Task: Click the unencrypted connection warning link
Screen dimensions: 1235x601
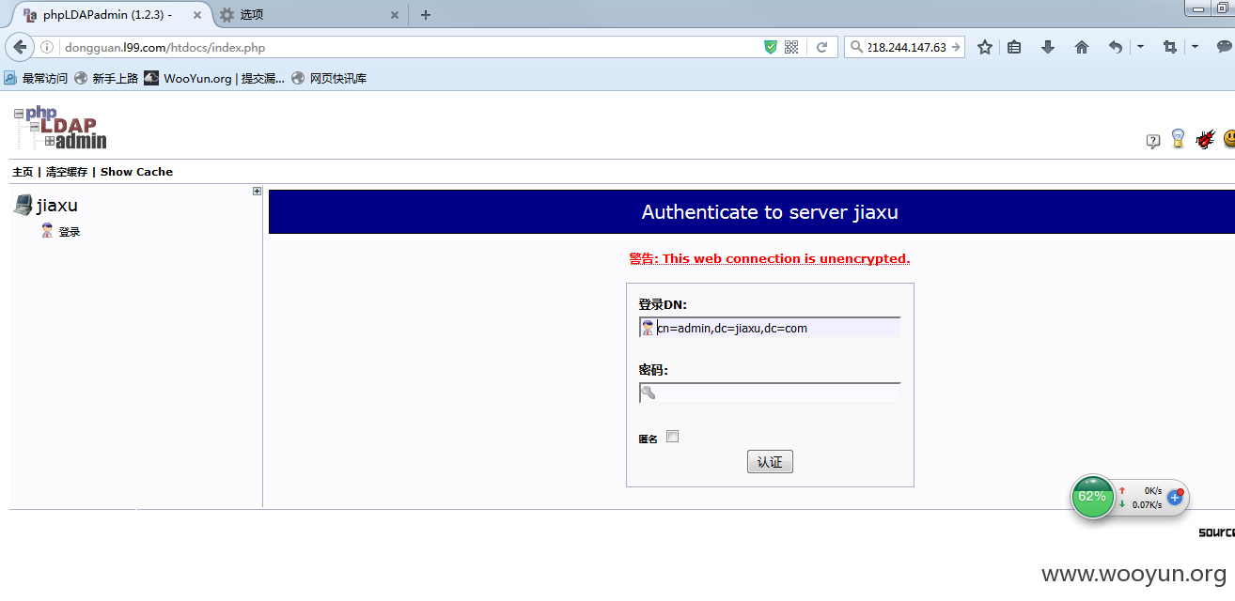Action: point(770,258)
